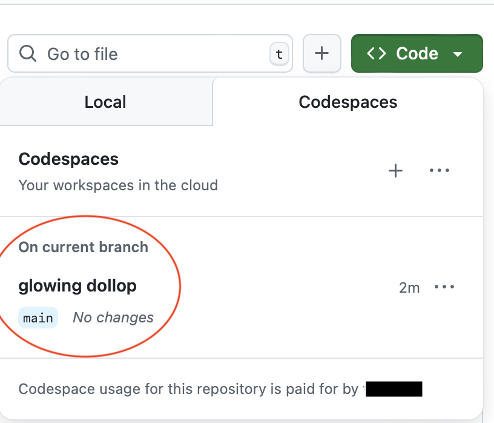Screen dimensions: 494x423
Task: Click 'Your workspaces in the cloud' subtitle
Action: click(118, 185)
